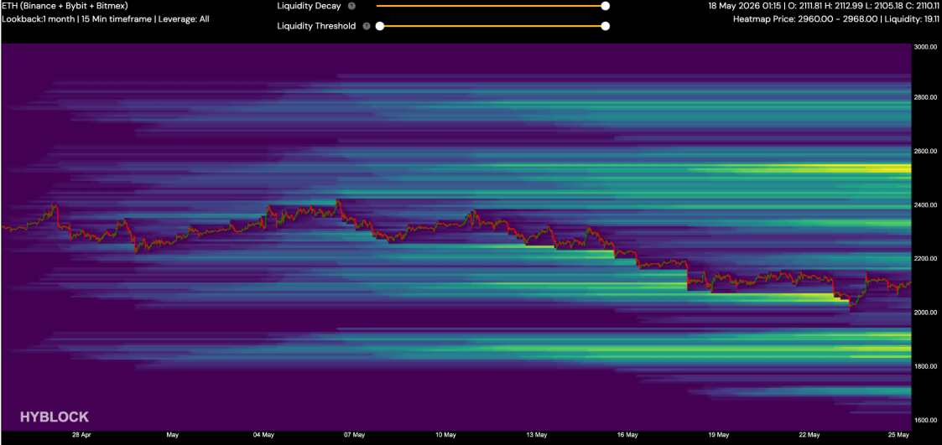Click the "25 May" date axis label
The image size is (942, 445).
[900, 434]
